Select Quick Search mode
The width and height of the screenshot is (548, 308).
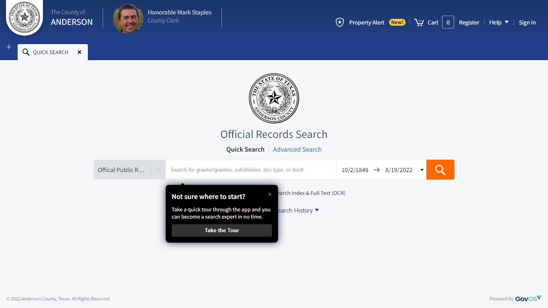tap(245, 149)
